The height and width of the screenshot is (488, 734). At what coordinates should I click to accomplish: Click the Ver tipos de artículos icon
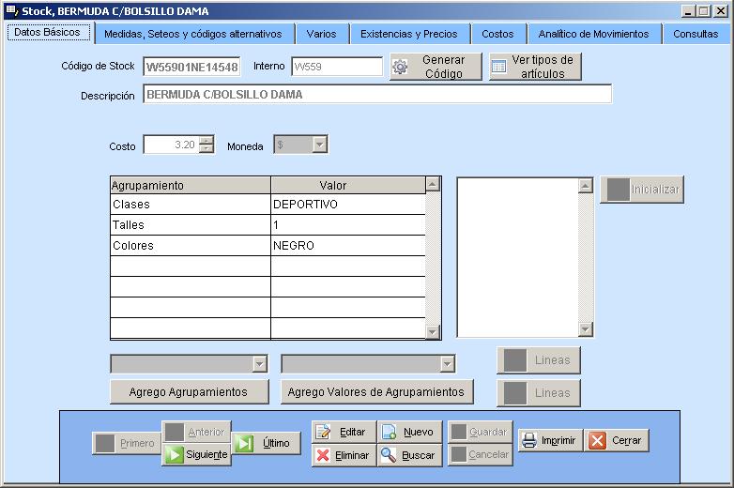coord(499,67)
